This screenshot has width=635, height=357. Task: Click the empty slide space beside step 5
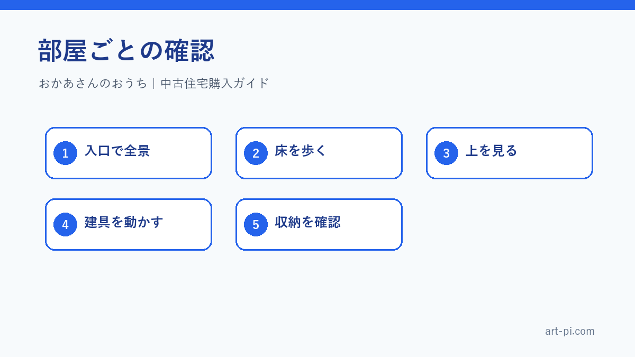pos(509,224)
